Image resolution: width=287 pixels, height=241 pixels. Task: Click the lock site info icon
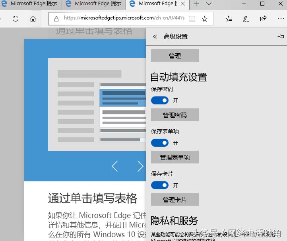click(x=56, y=19)
